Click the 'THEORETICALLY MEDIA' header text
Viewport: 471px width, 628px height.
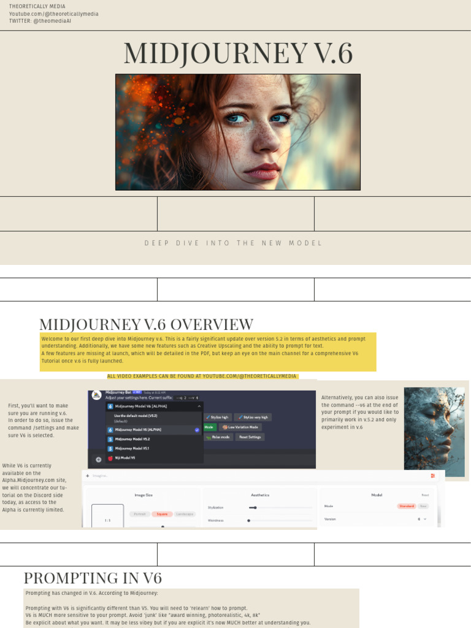(37, 6)
